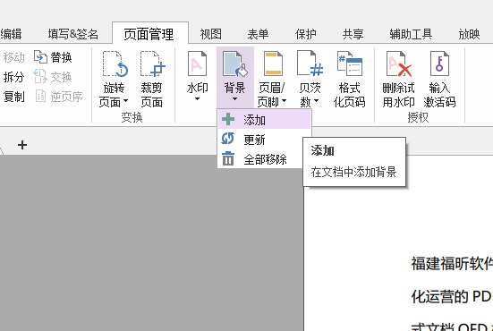Image resolution: width=493 pixels, height=331 pixels.
Task: Open the 表单 tab
Action: [258, 34]
